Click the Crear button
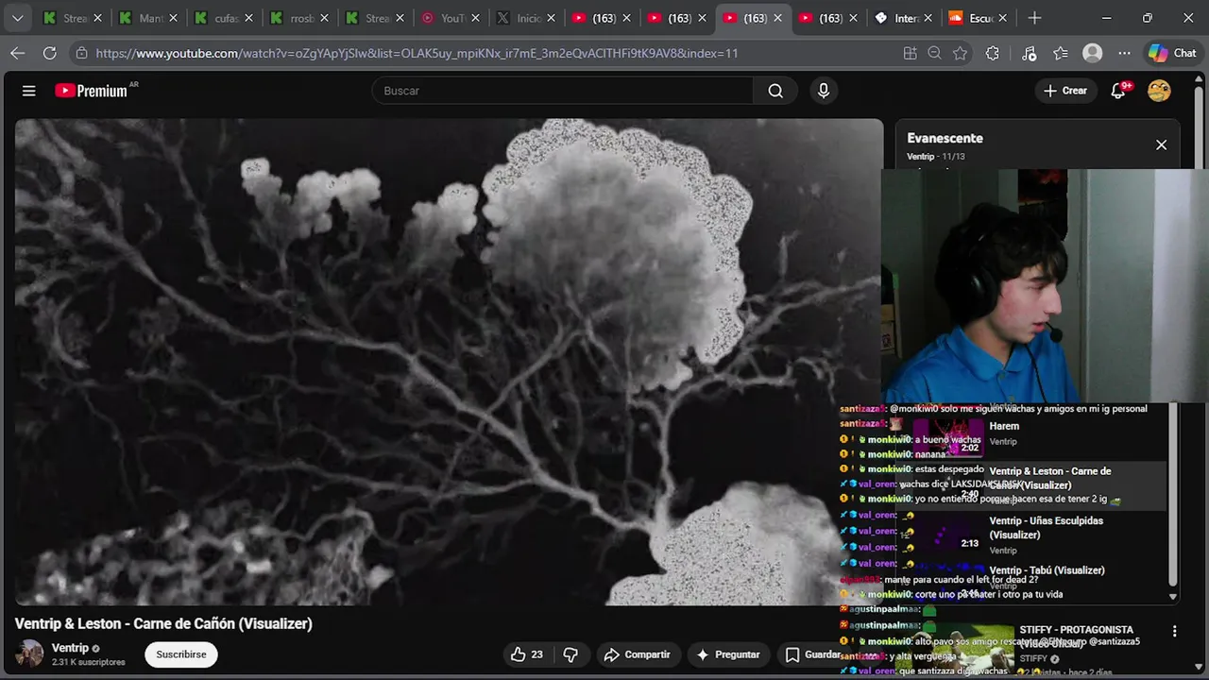The image size is (1209, 680). coord(1065,91)
